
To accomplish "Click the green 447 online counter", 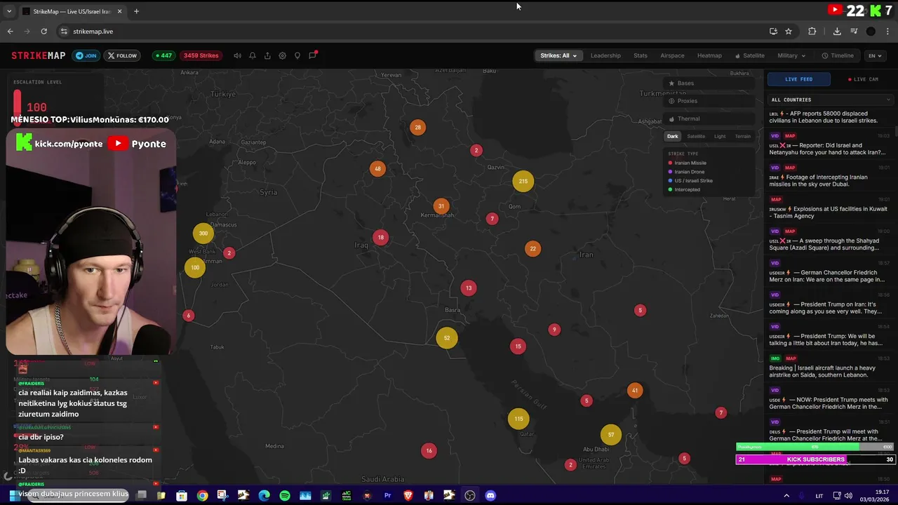I will coord(163,55).
